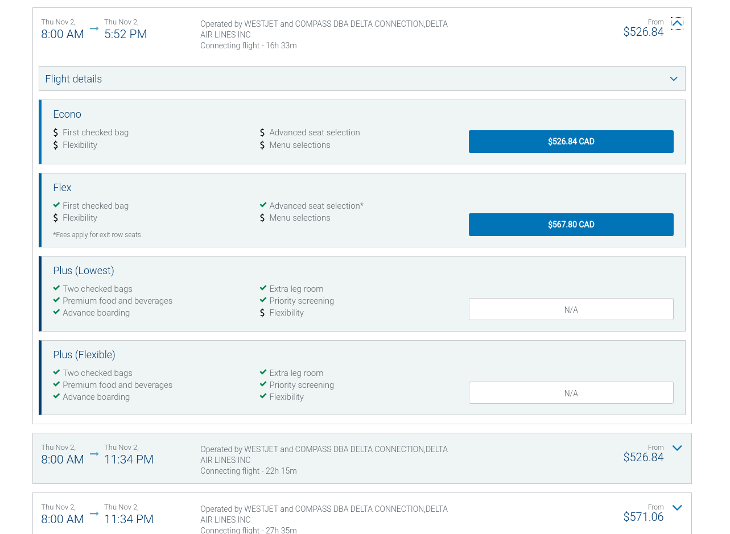Click the Plus (Lowest) N/A button
The image size is (730, 534).
pyautogui.click(x=571, y=309)
